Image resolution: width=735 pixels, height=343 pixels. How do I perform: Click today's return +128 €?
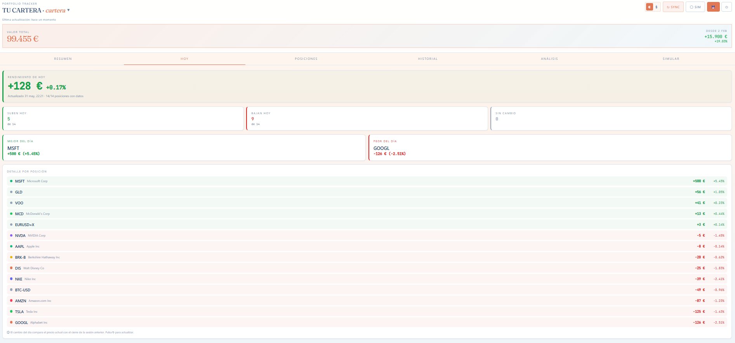click(x=25, y=86)
